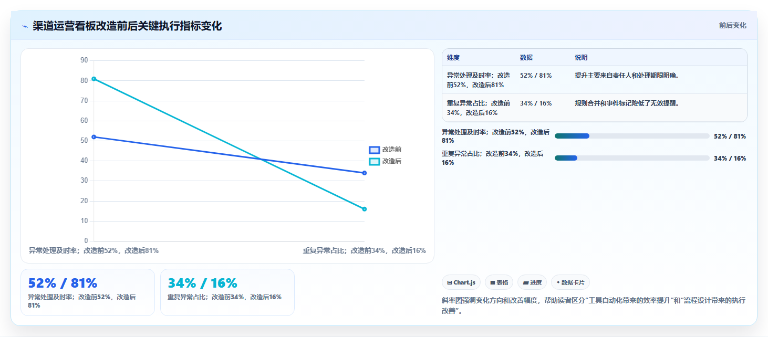Click the 提升主要来自责任人和处理期限明确 cell
Viewport: 768px width, 337px height.
click(x=627, y=76)
